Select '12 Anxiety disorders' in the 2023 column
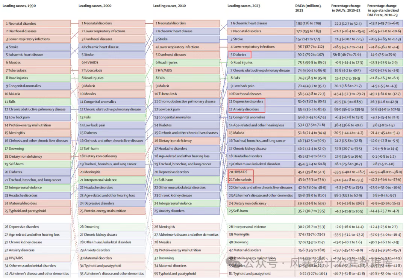This screenshot has height=279, width=406. click(x=246, y=109)
